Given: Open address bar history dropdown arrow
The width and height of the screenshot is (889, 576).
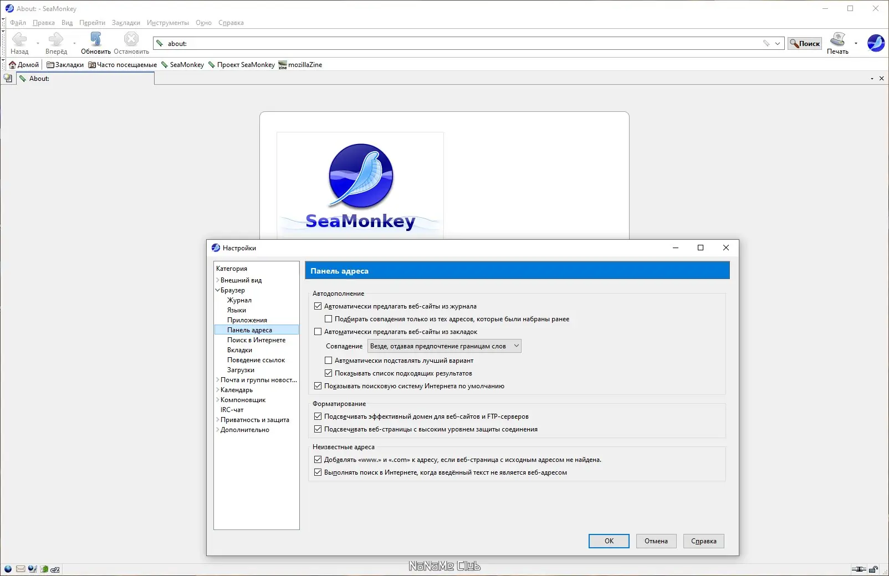Looking at the screenshot, I should click(778, 43).
